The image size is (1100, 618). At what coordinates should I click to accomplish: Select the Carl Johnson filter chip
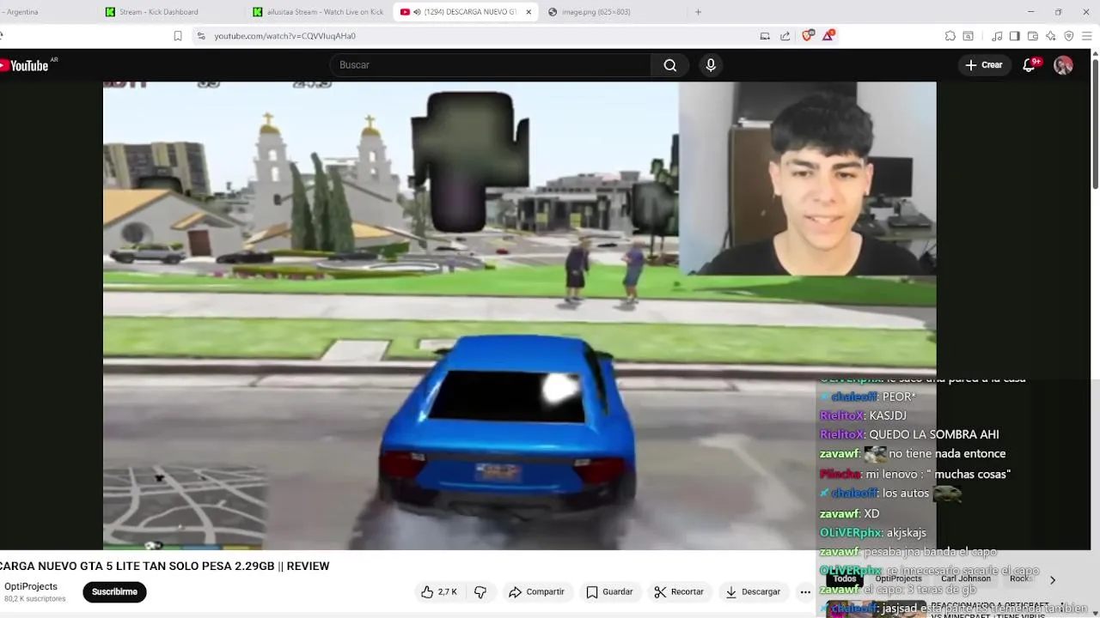pyautogui.click(x=966, y=579)
